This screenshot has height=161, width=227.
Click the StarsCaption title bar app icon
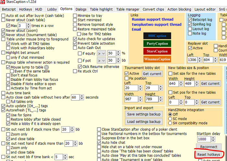tap(2, 2)
